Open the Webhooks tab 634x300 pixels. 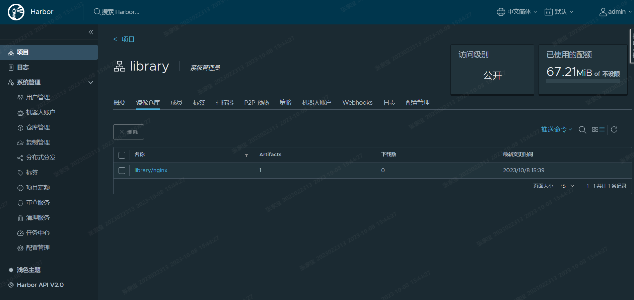357,103
